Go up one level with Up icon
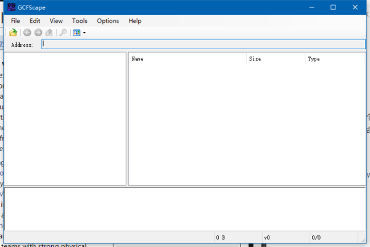Screen dimensions: 370x247 49,33
